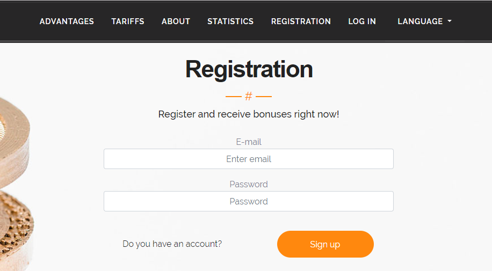Click the caret arrow beside Language

pyautogui.click(x=450, y=21)
